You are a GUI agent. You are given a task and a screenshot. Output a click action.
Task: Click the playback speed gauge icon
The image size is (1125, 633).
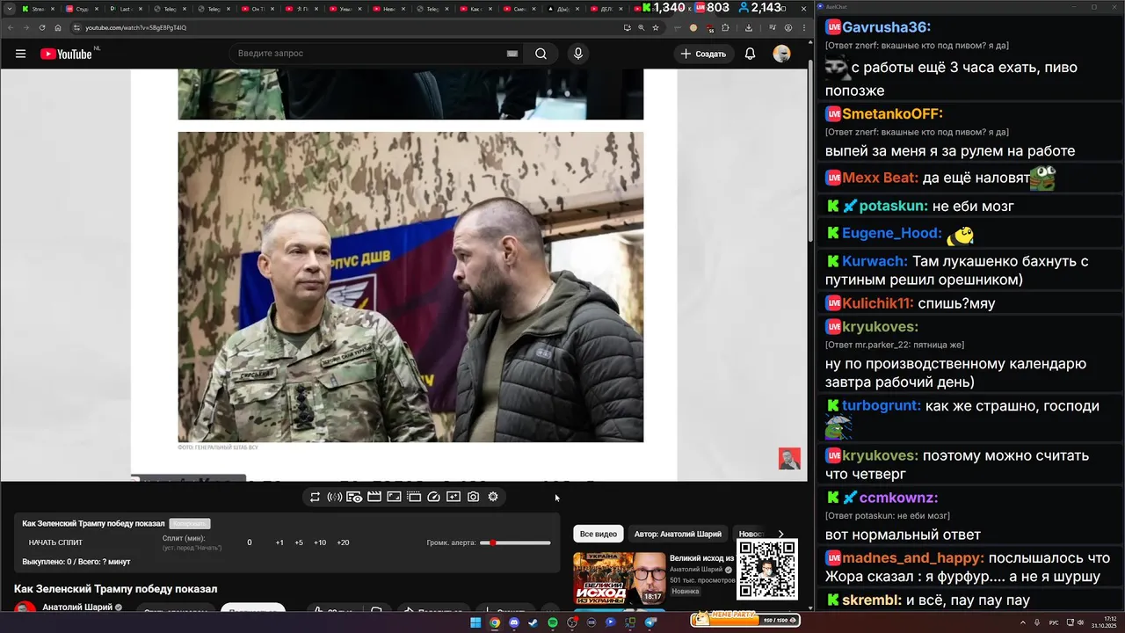(x=433, y=497)
